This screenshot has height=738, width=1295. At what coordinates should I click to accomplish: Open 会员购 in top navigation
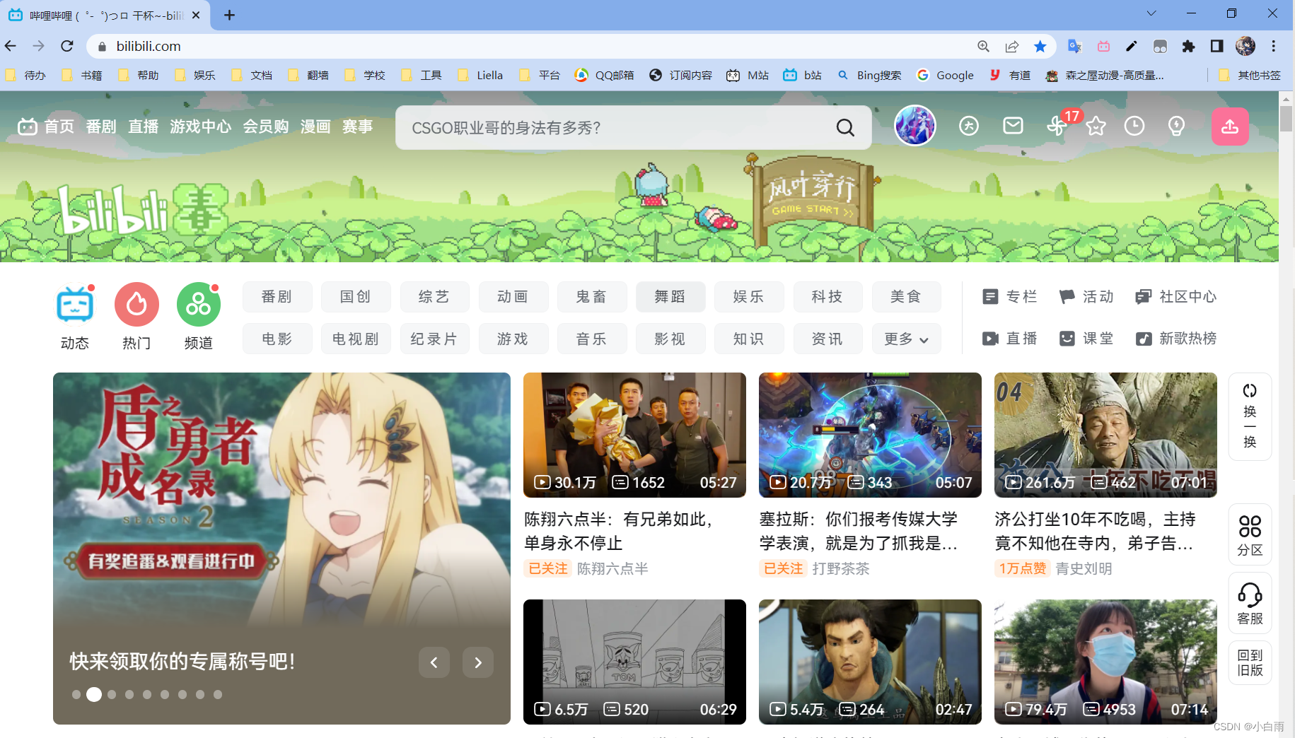pyautogui.click(x=266, y=127)
